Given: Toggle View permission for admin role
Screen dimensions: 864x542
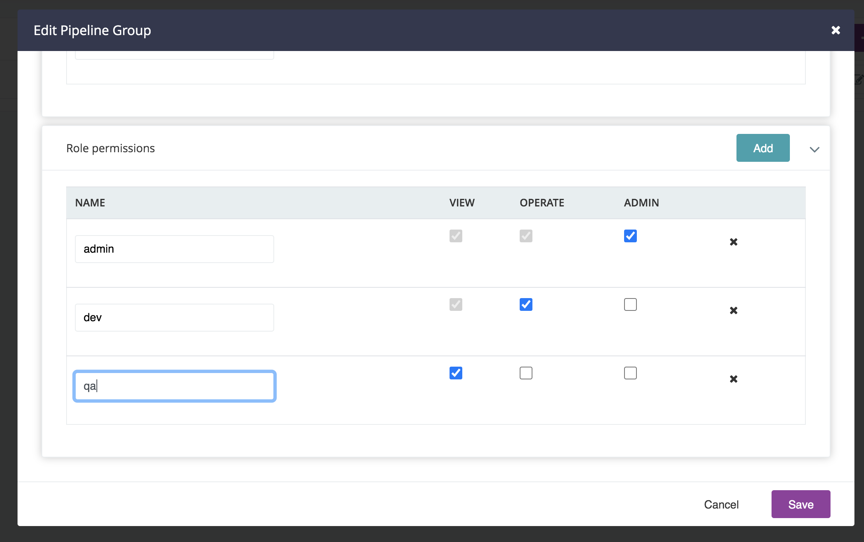Looking at the screenshot, I should 456,236.
